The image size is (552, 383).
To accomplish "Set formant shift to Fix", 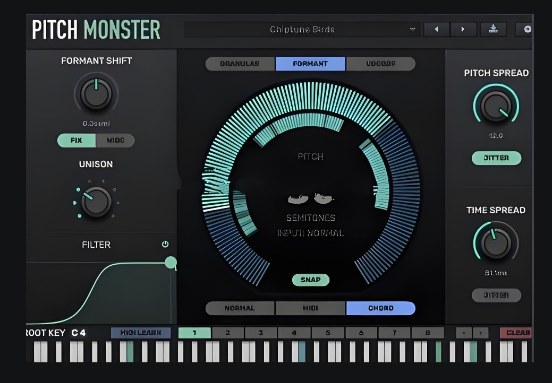I will point(77,140).
